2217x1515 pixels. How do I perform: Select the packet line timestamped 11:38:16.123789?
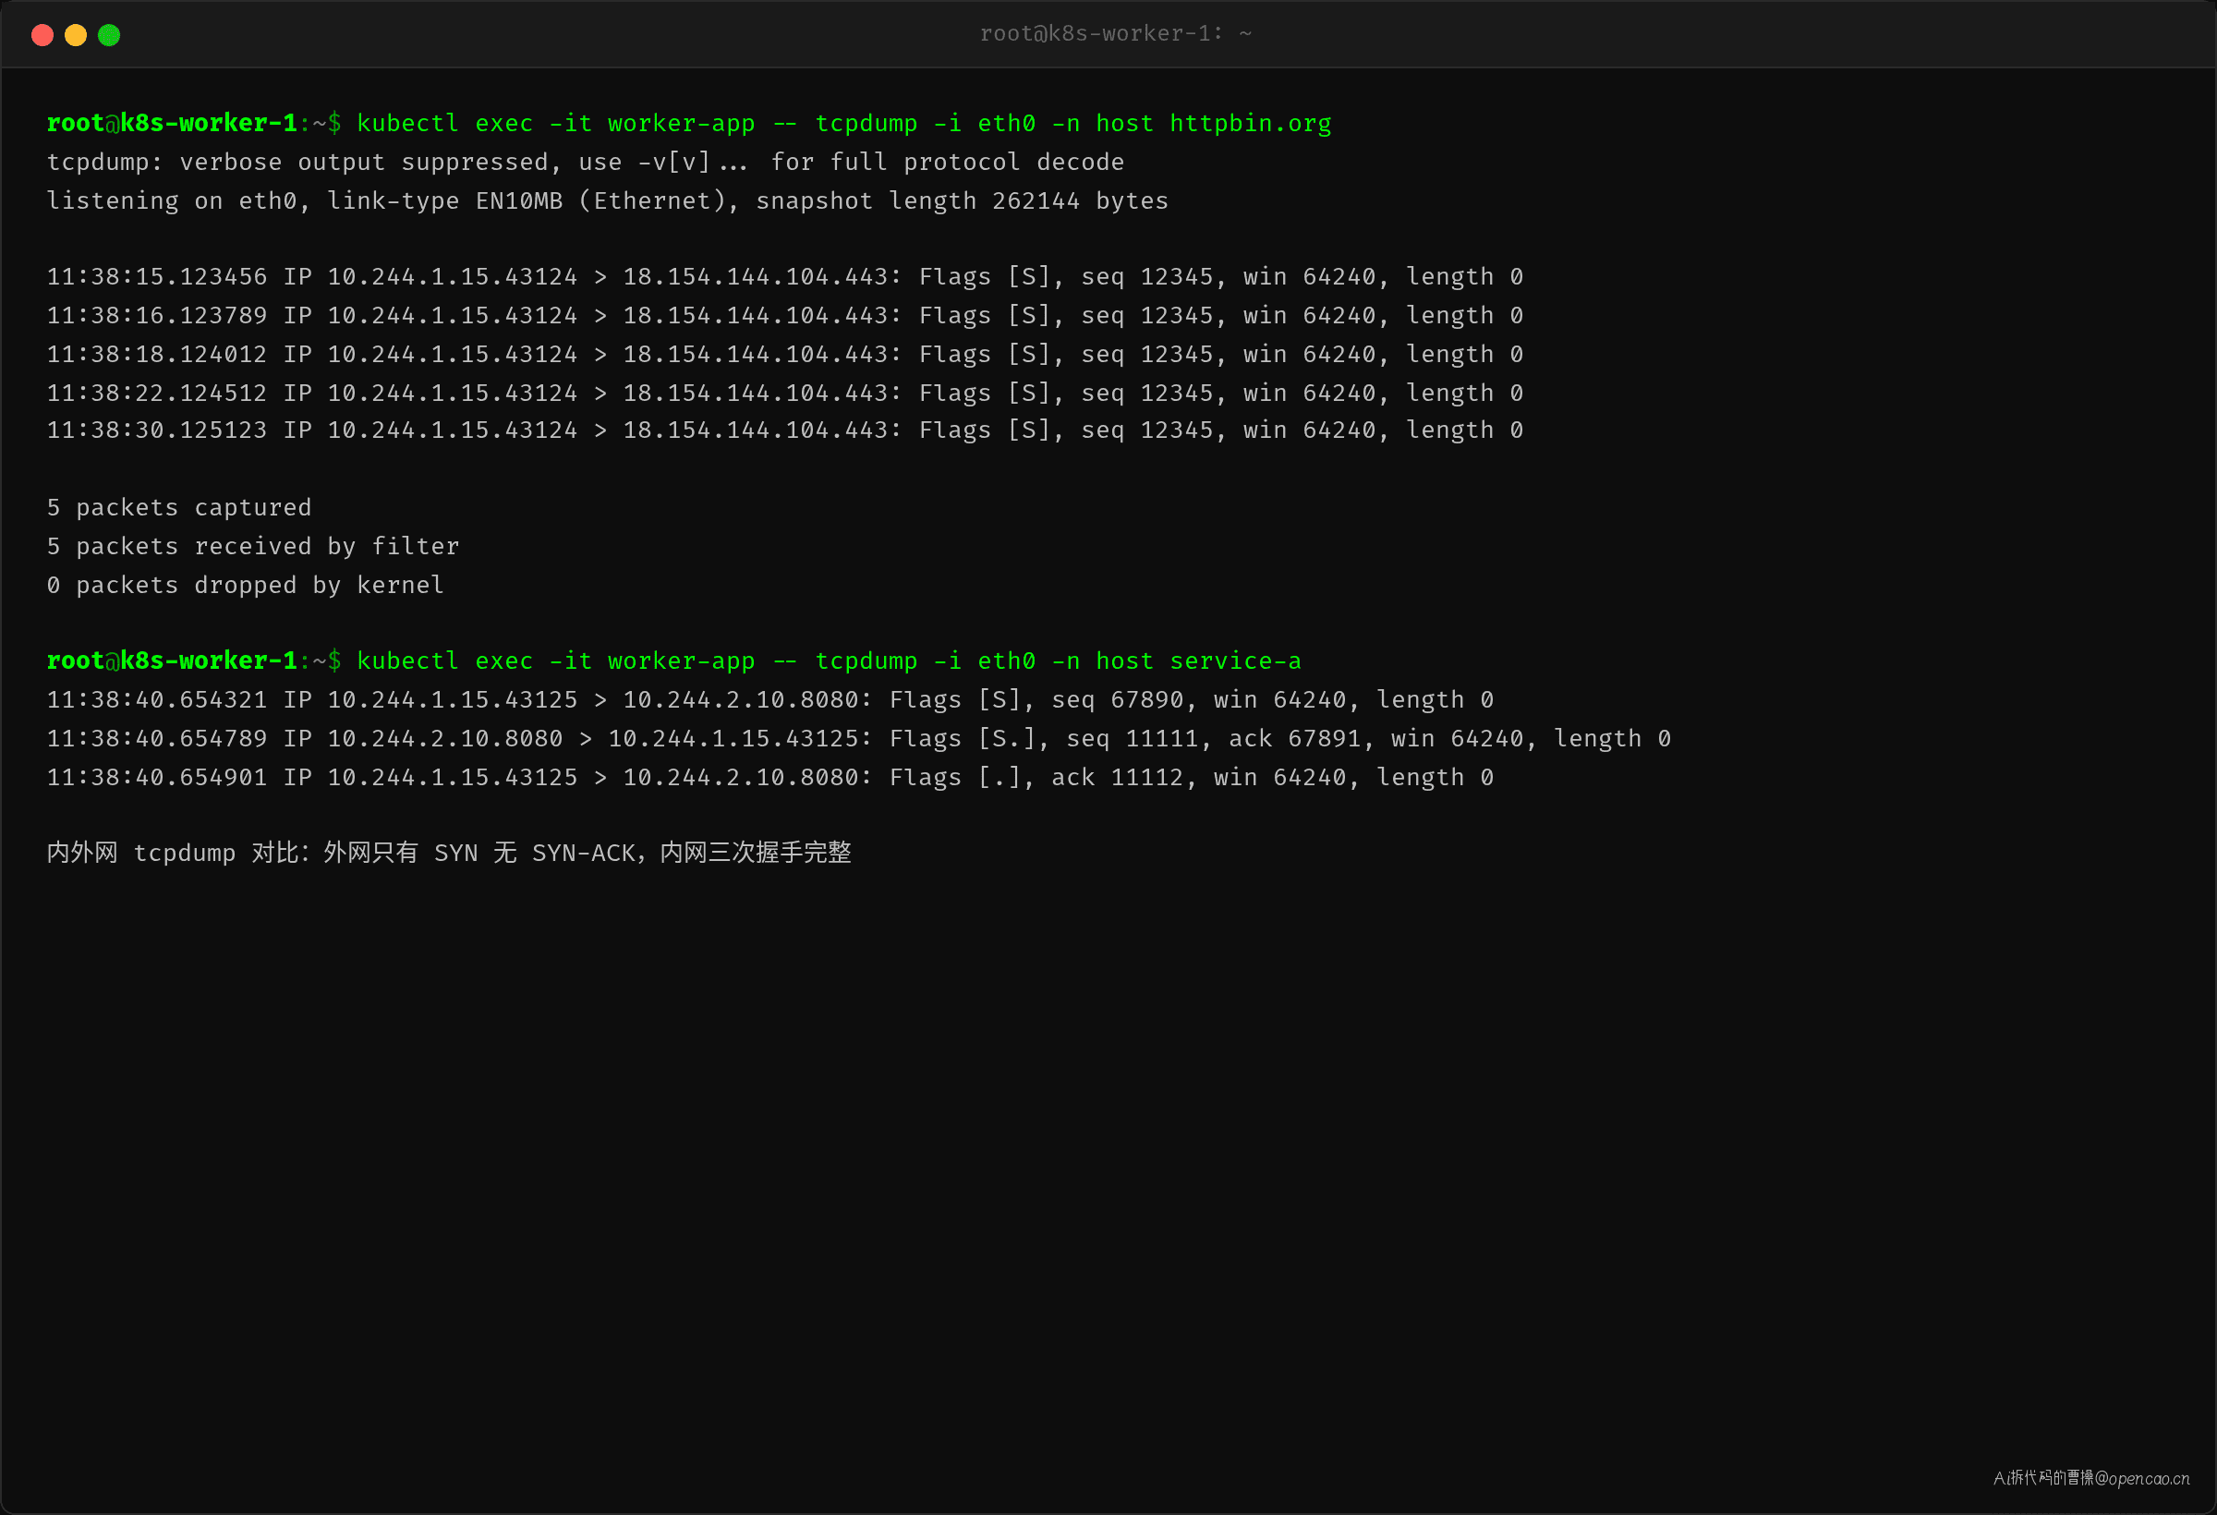coord(784,315)
